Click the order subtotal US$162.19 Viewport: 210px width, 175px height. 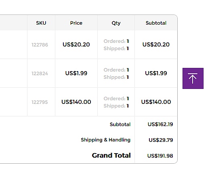point(160,124)
